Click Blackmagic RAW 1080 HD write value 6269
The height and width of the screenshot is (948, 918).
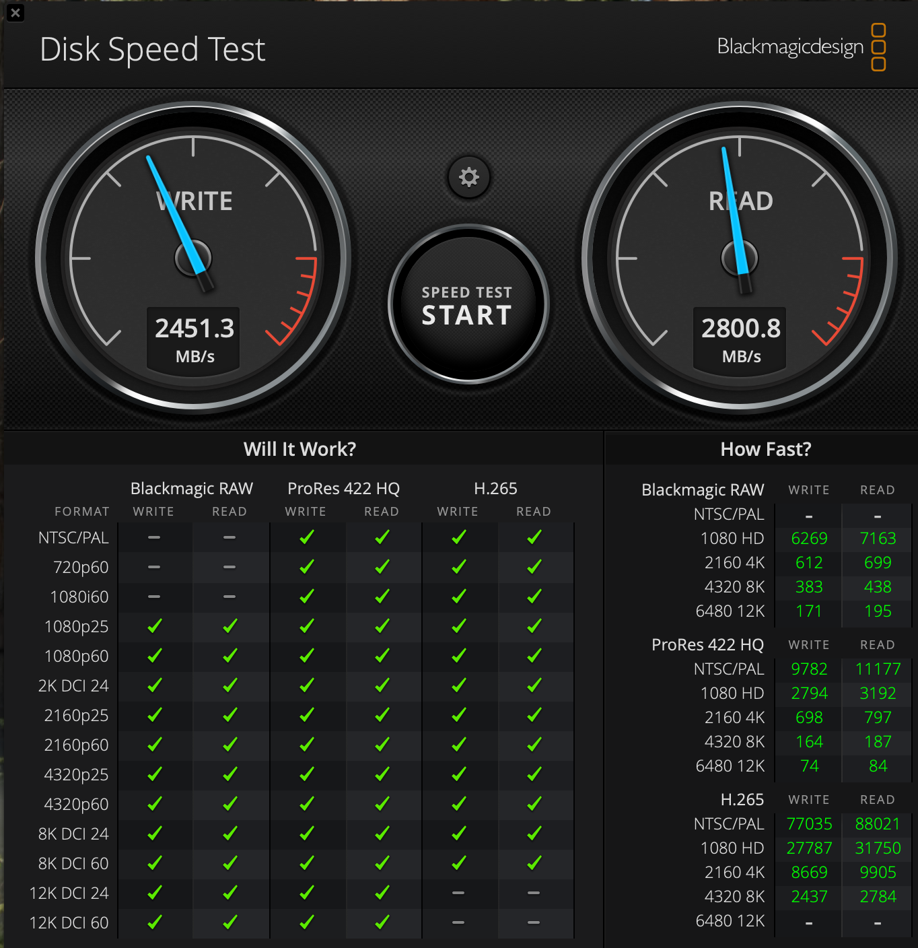pos(809,539)
